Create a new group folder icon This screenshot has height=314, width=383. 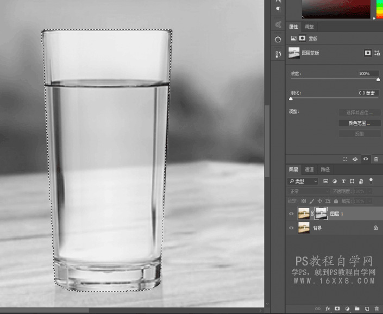point(357,309)
